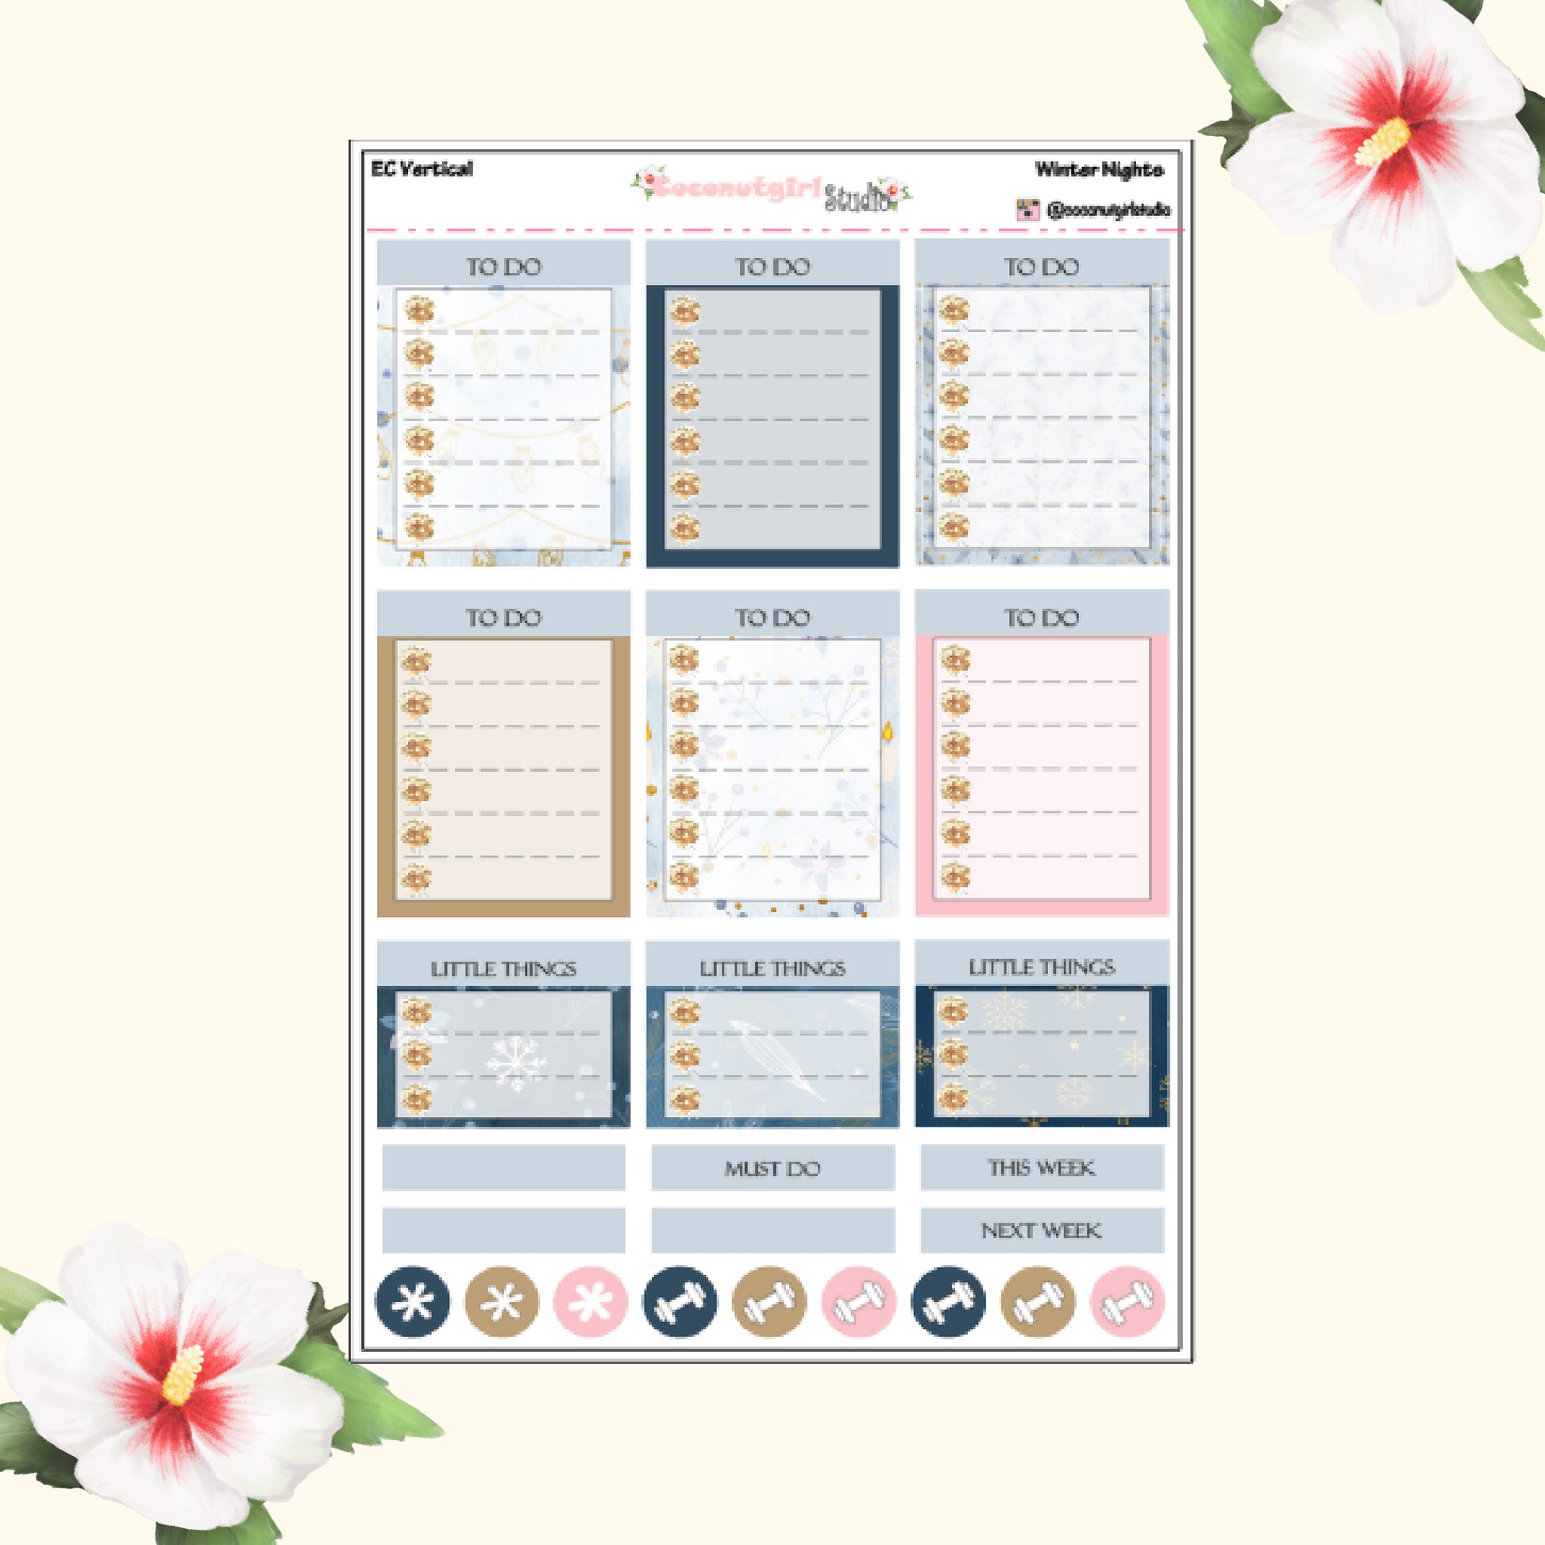Click the MUST DO label sticker
Screen dimensions: 1545x1545
772,1169
